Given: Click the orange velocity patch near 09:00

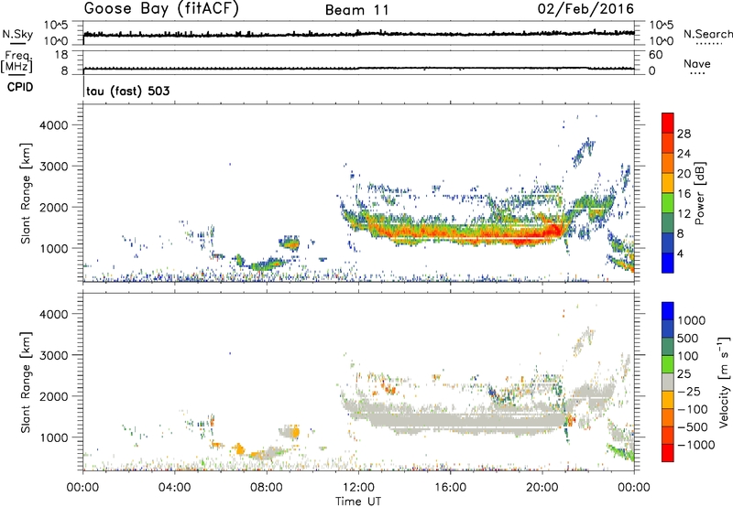Looking at the screenshot, I should point(295,431).
